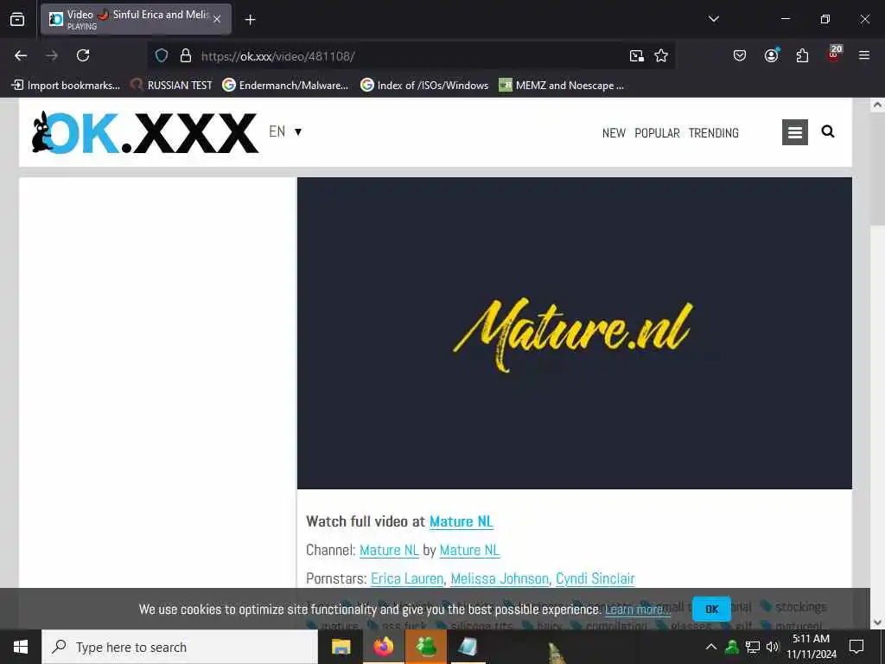Accept cookies with blue OK button
Image resolution: width=885 pixels, height=664 pixels.
click(712, 610)
